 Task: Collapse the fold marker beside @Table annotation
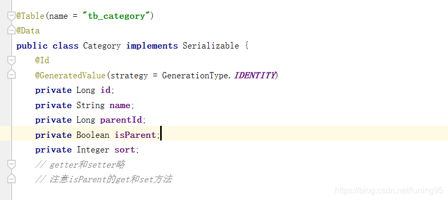[11, 16]
